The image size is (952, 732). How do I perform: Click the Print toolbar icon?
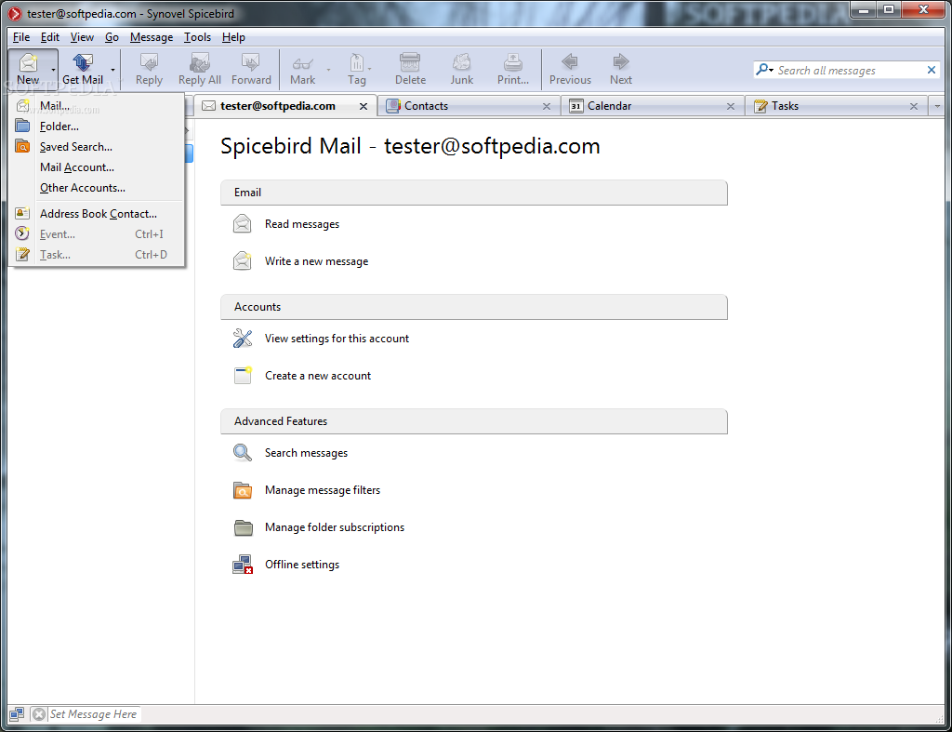coord(513,62)
